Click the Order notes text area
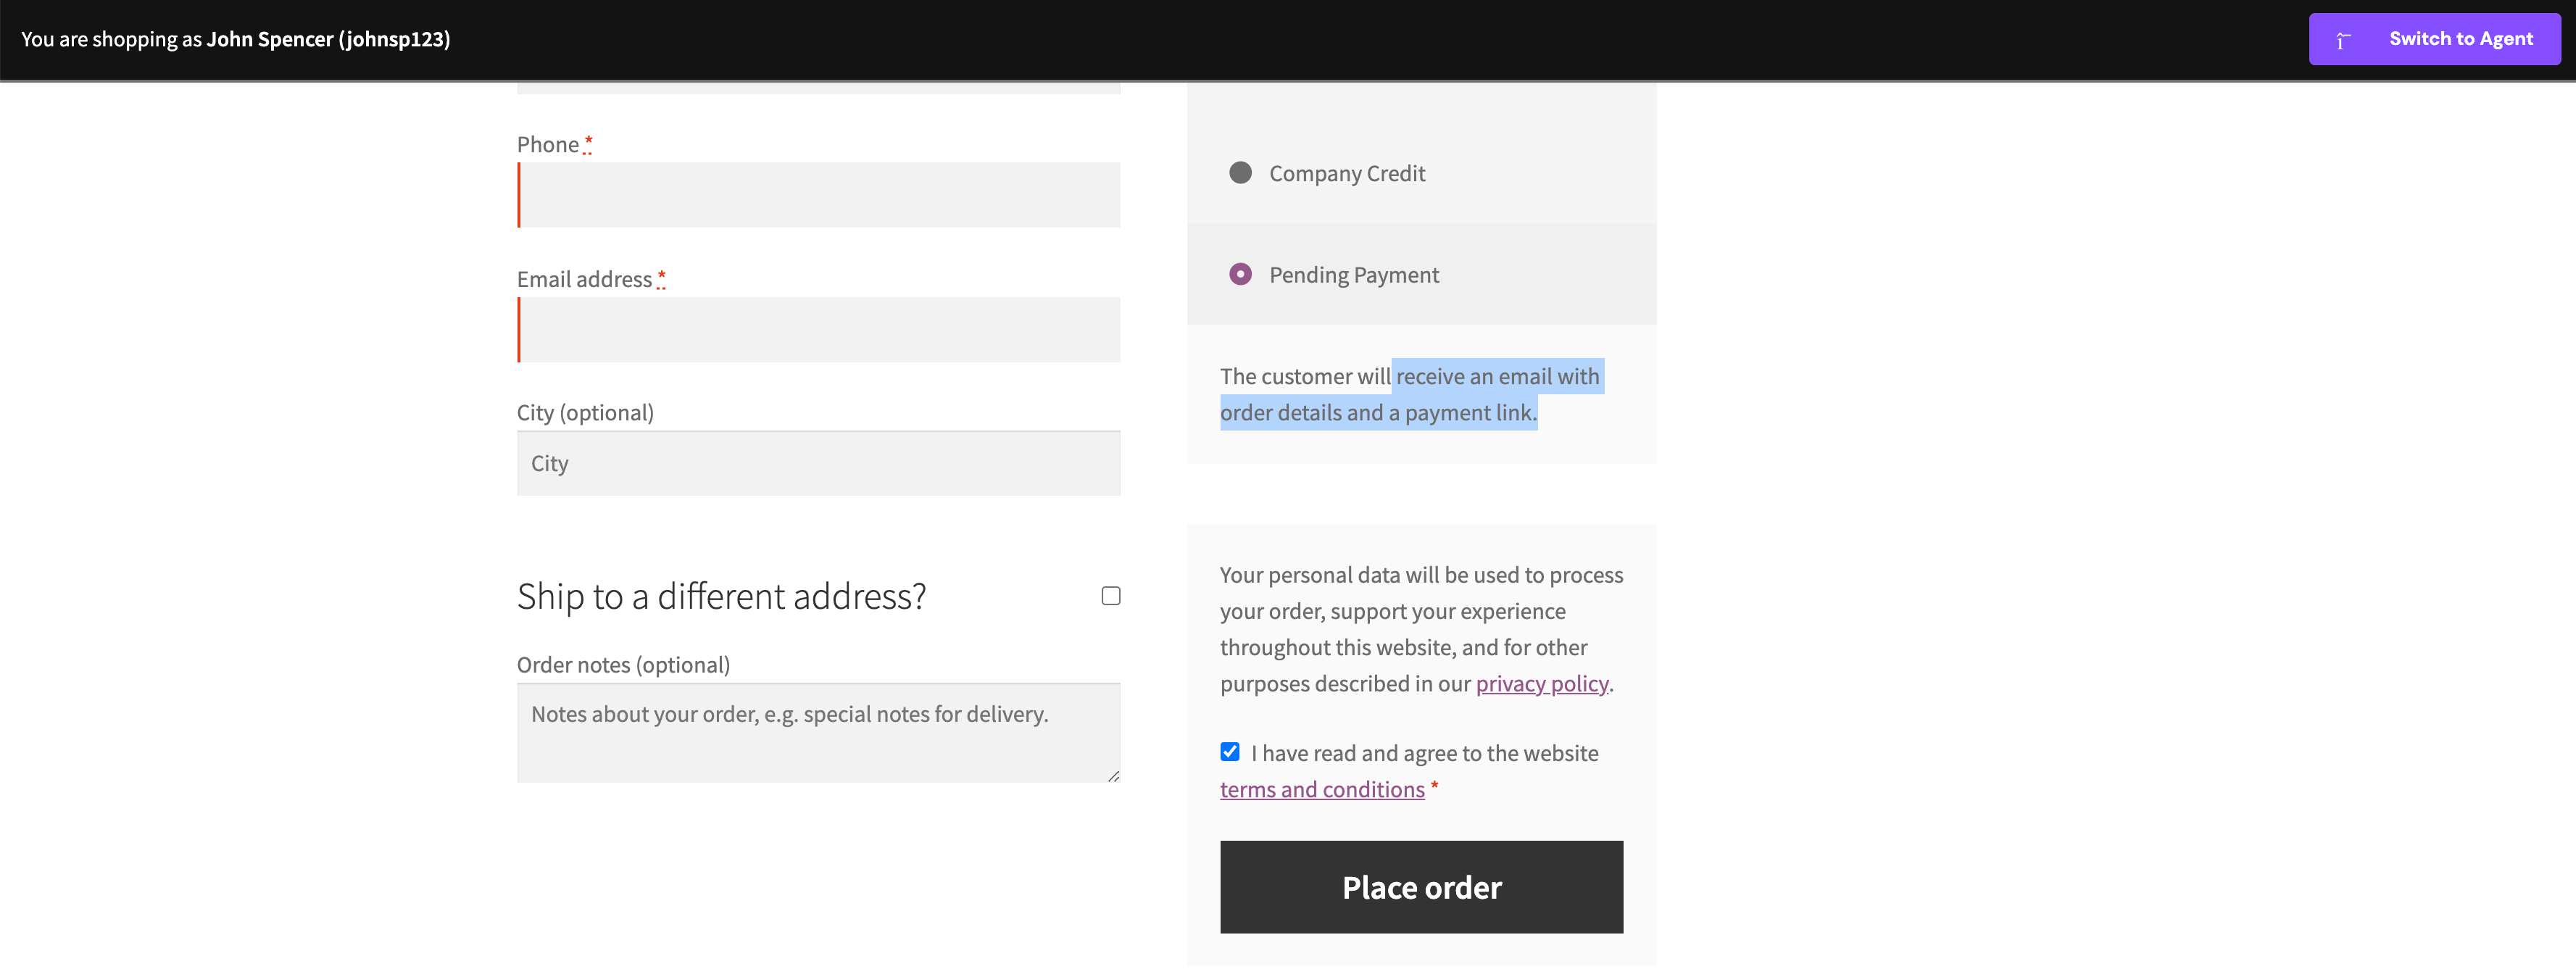The image size is (2576, 977). 817,731
